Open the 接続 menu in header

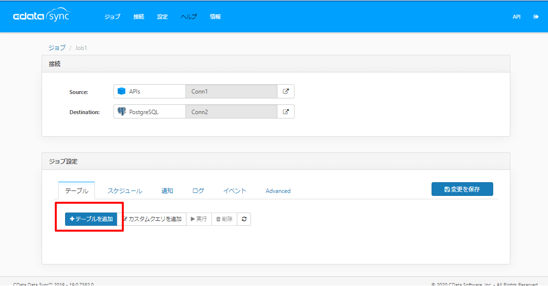[x=139, y=17]
